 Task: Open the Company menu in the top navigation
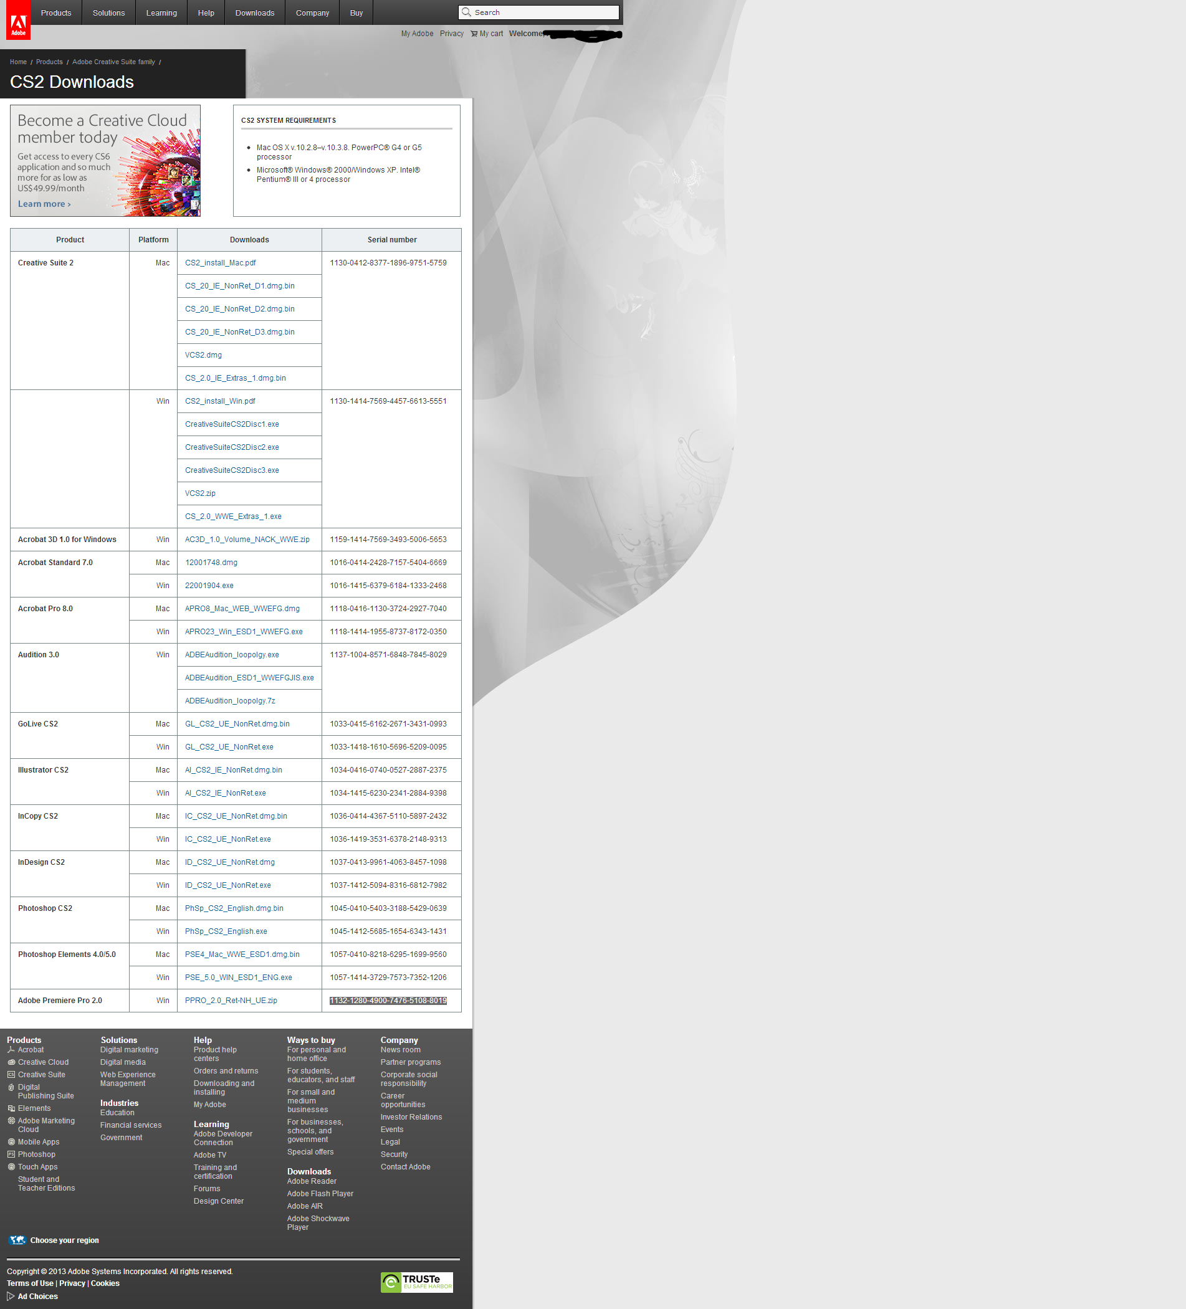pyautogui.click(x=312, y=13)
